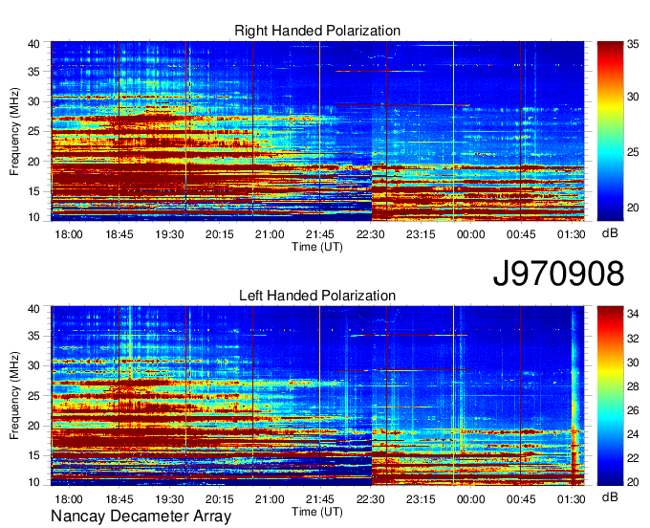
Task: Click the 22:30 tick under Left Handed plot
Action: pyautogui.click(x=371, y=499)
